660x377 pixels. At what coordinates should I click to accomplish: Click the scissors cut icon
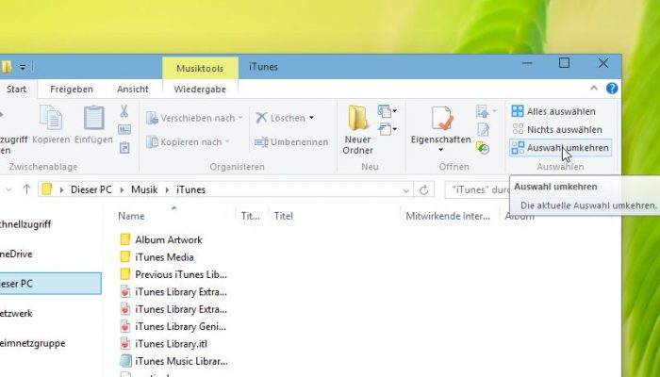(124, 111)
